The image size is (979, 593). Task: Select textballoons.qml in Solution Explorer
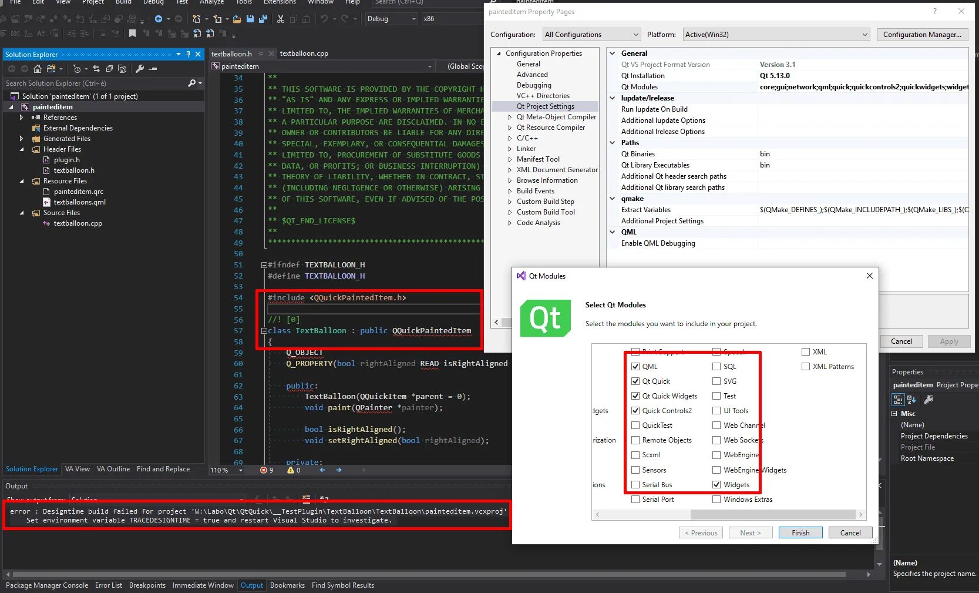pyautogui.click(x=80, y=202)
